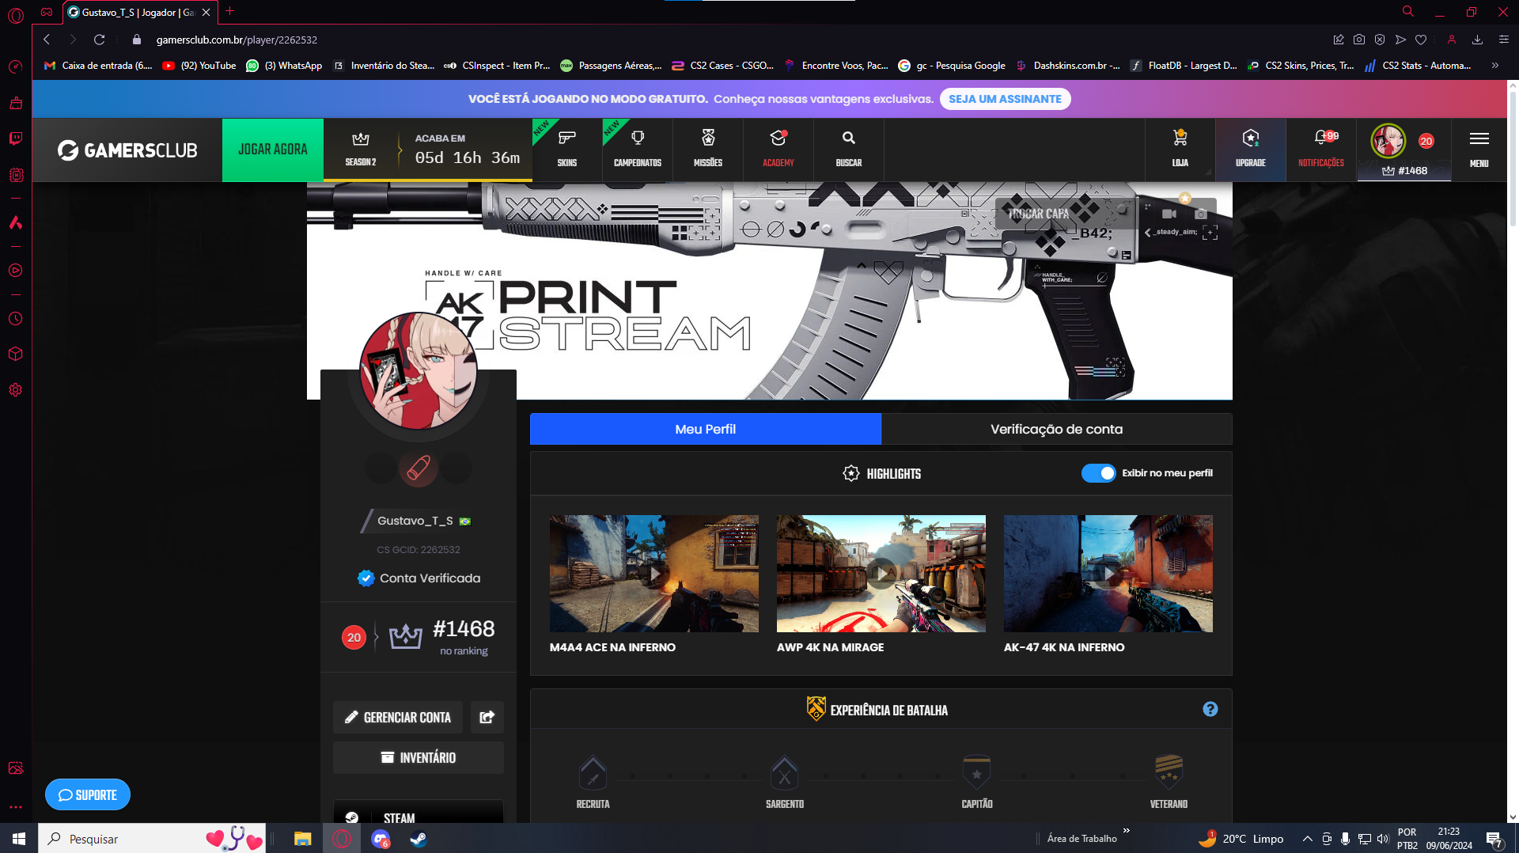Click the JOGAR AGORA button
The height and width of the screenshot is (853, 1519).
273,150
